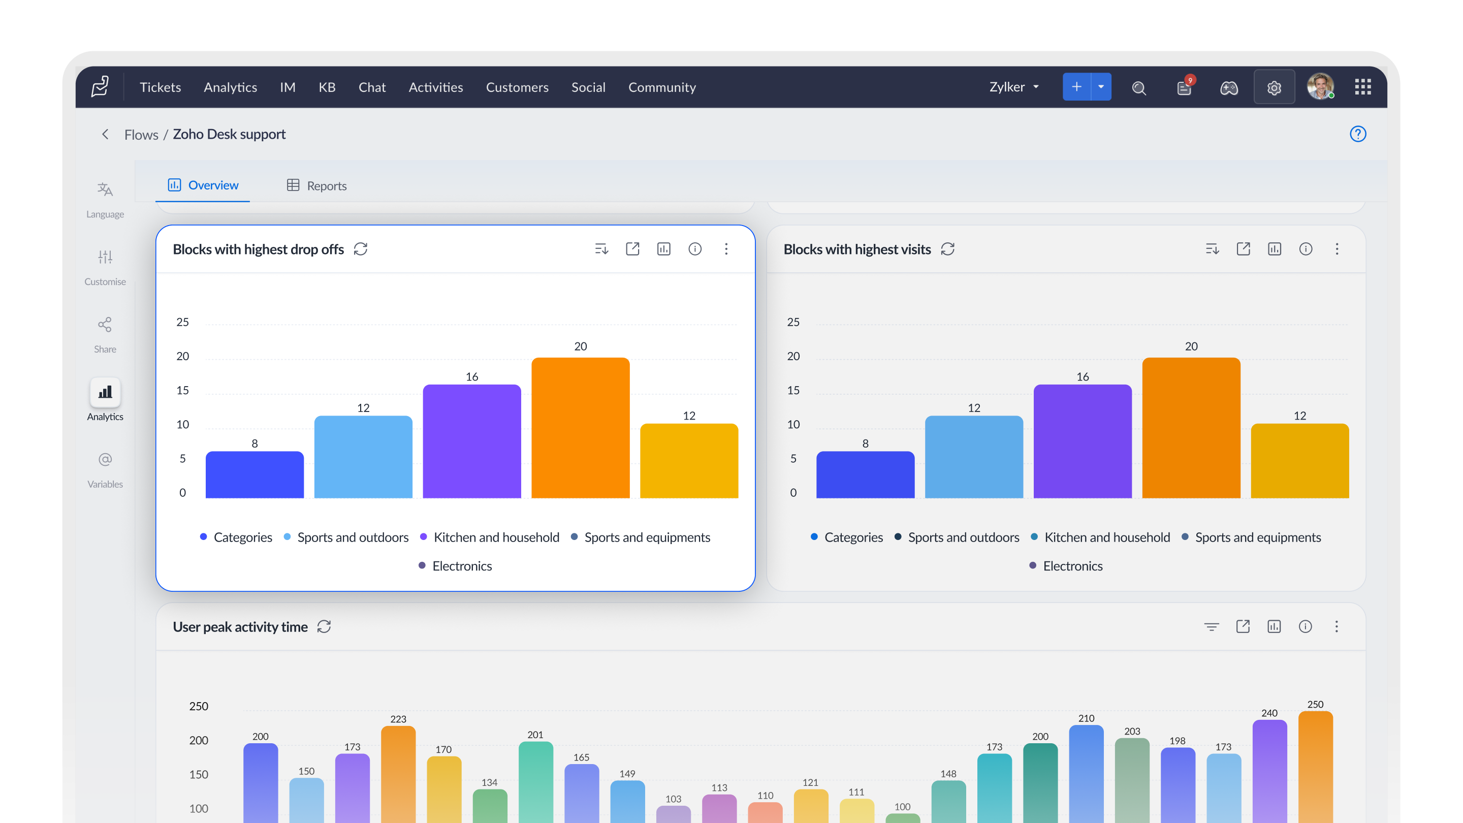Open the search magnifier icon

coord(1139,87)
